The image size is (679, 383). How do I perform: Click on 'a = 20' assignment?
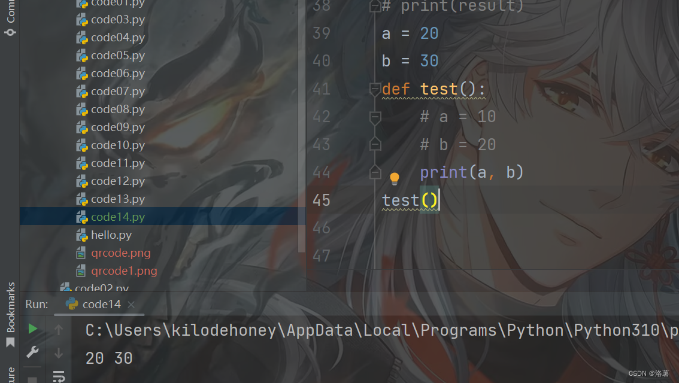click(x=410, y=34)
